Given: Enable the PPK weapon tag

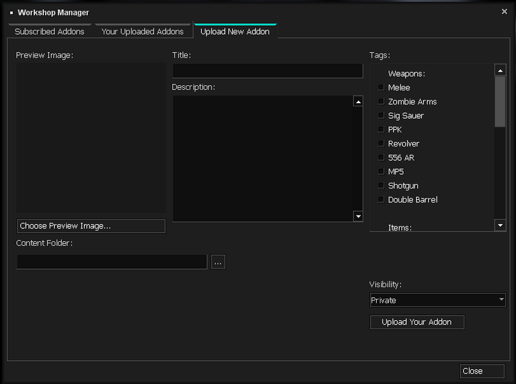Looking at the screenshot, I should pyautogui.click(x=381, y=129).
